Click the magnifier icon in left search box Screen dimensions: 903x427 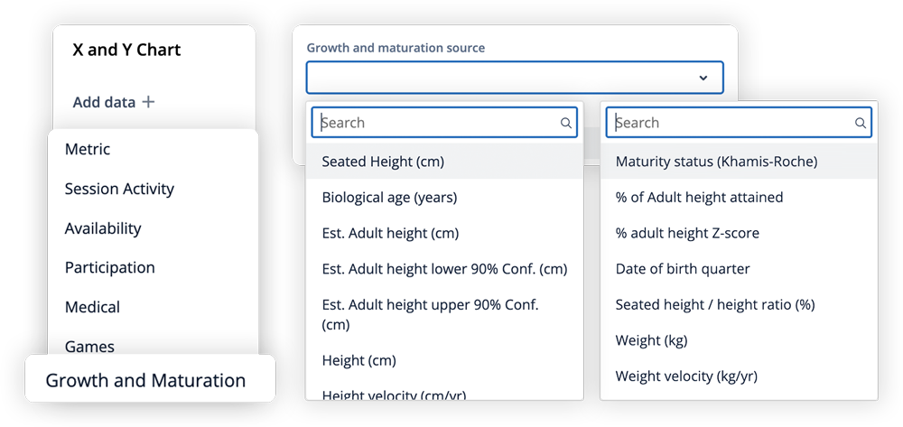566,123
